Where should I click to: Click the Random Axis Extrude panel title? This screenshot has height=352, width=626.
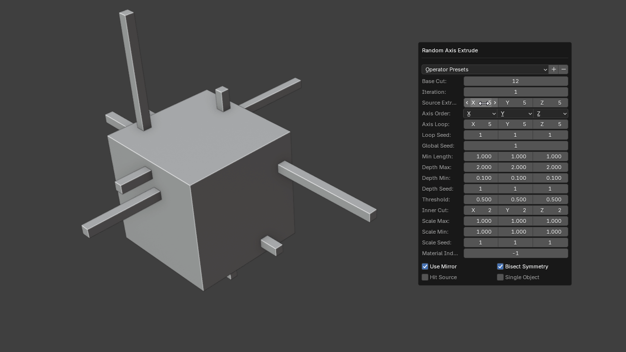coord(450,50)
